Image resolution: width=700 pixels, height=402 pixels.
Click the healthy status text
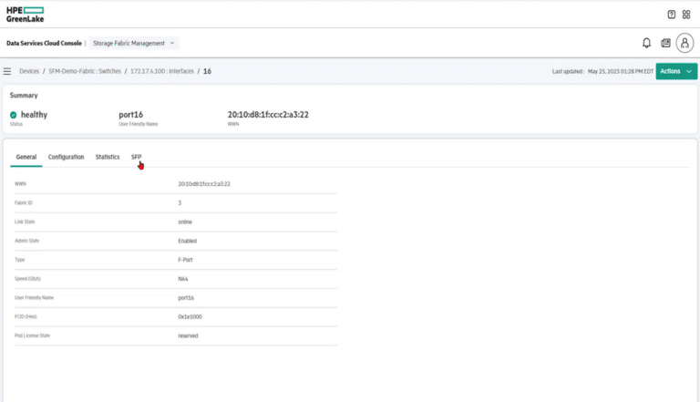point(34,115)
